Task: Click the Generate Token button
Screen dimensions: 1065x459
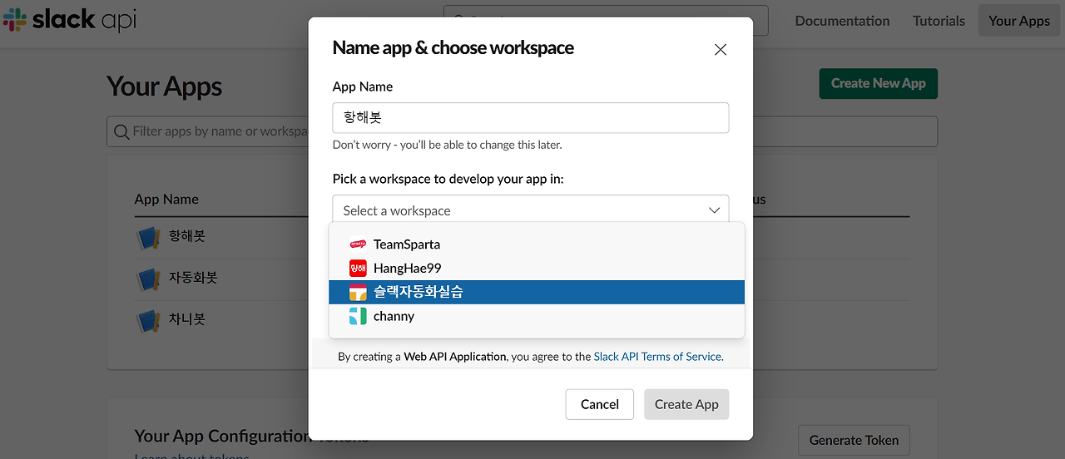Action: pos(854,441)
